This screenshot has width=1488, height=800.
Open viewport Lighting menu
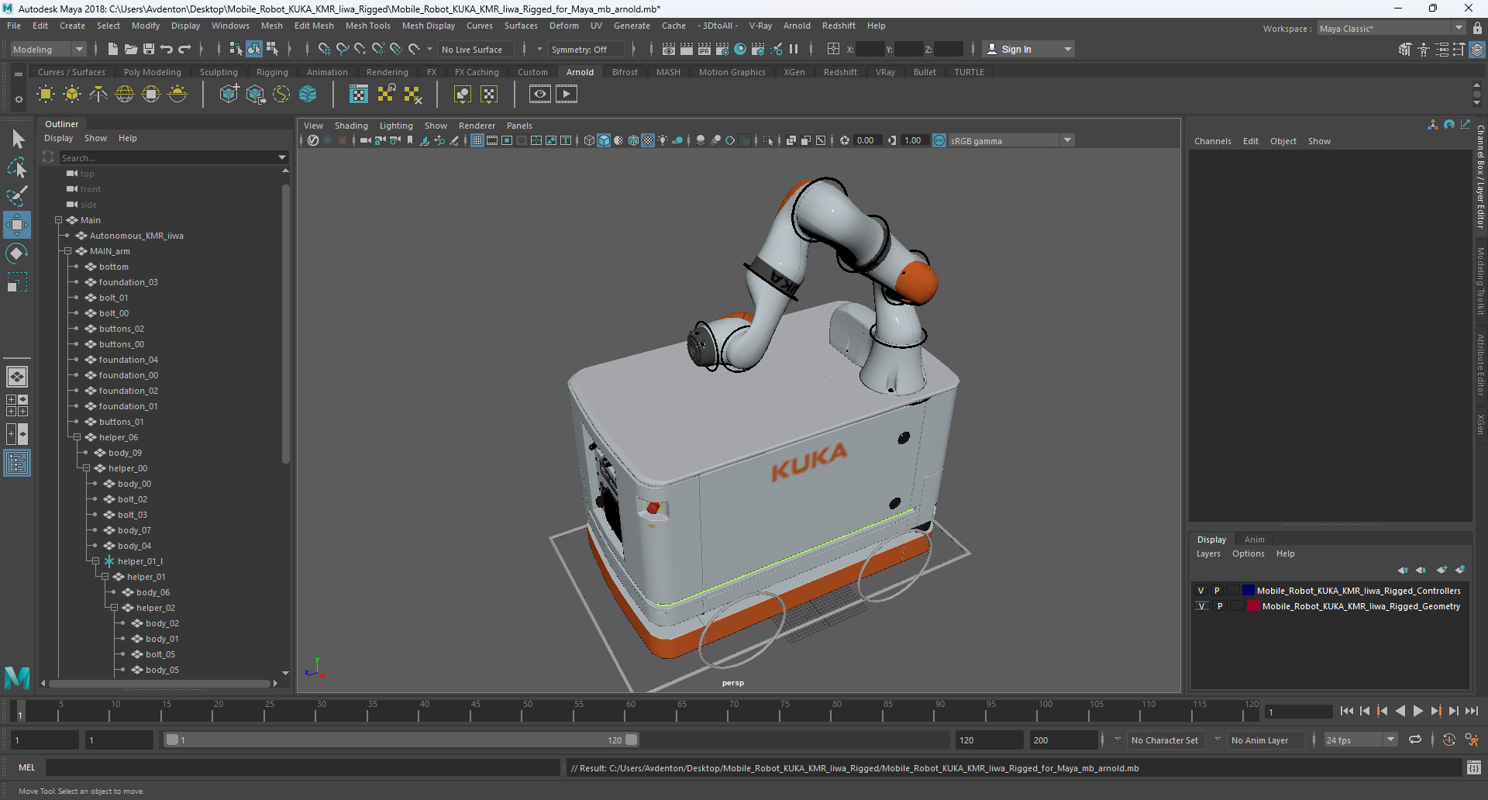[396, 126]
